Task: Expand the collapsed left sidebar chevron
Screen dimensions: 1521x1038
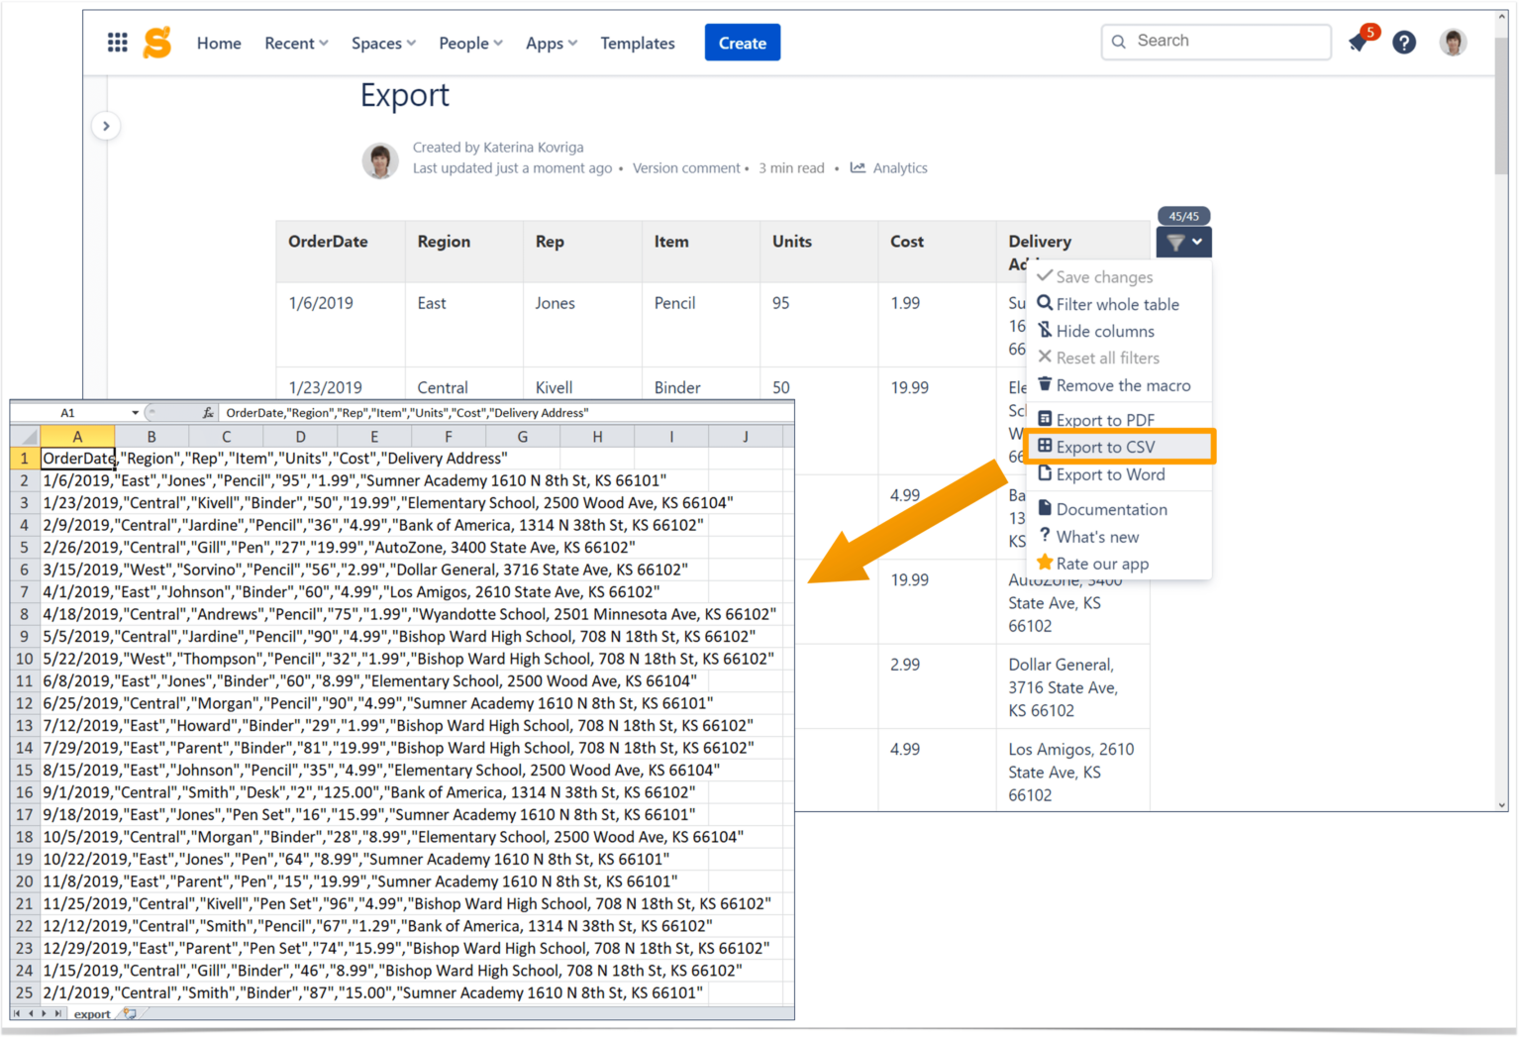Action: 106,126
